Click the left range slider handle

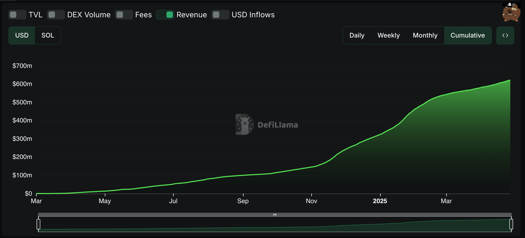[x=38, y=224]
